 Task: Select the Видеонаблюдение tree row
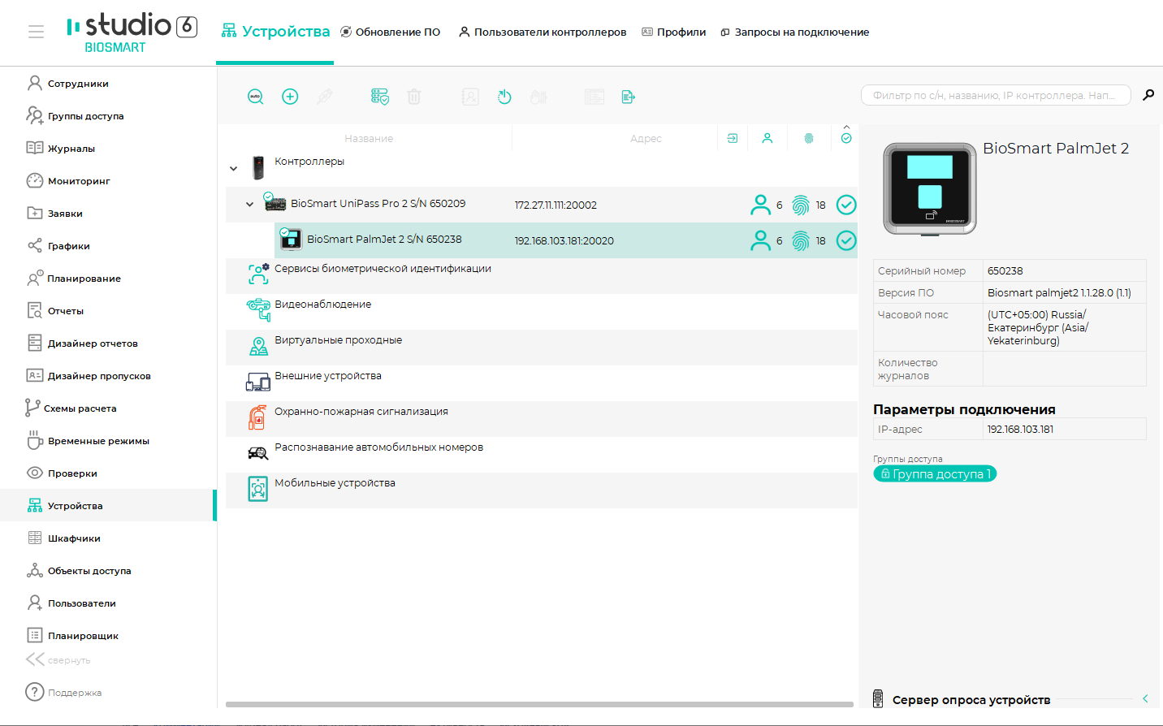point(542,312)
